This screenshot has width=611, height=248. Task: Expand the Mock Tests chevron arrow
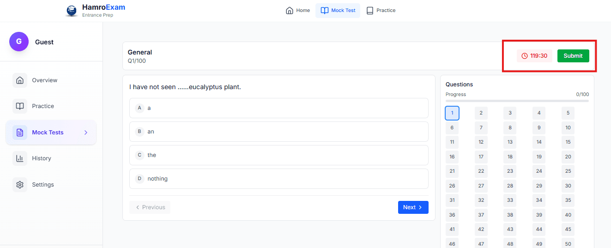(x=86, y=133)
